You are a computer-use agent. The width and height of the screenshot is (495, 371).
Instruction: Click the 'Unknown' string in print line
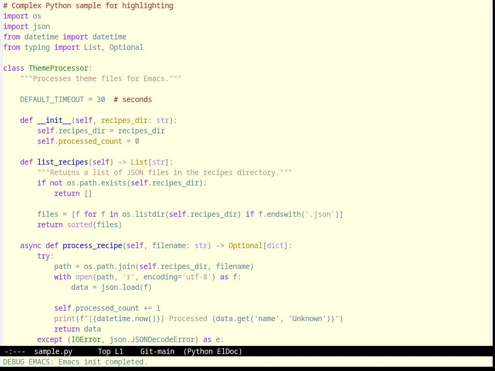307,319
